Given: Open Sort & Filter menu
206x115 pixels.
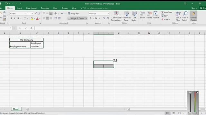Looking at the screenshot, I should click(x=178, y=16).
